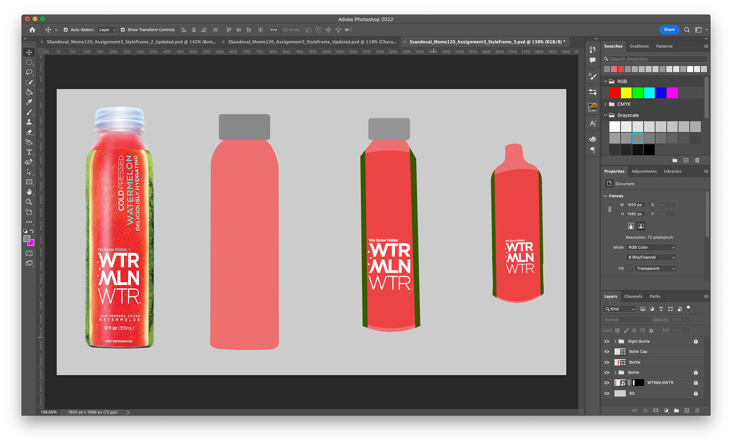Click the Home icon in options bar
This screenshot has width=732, height=444.
coord(32,30)
